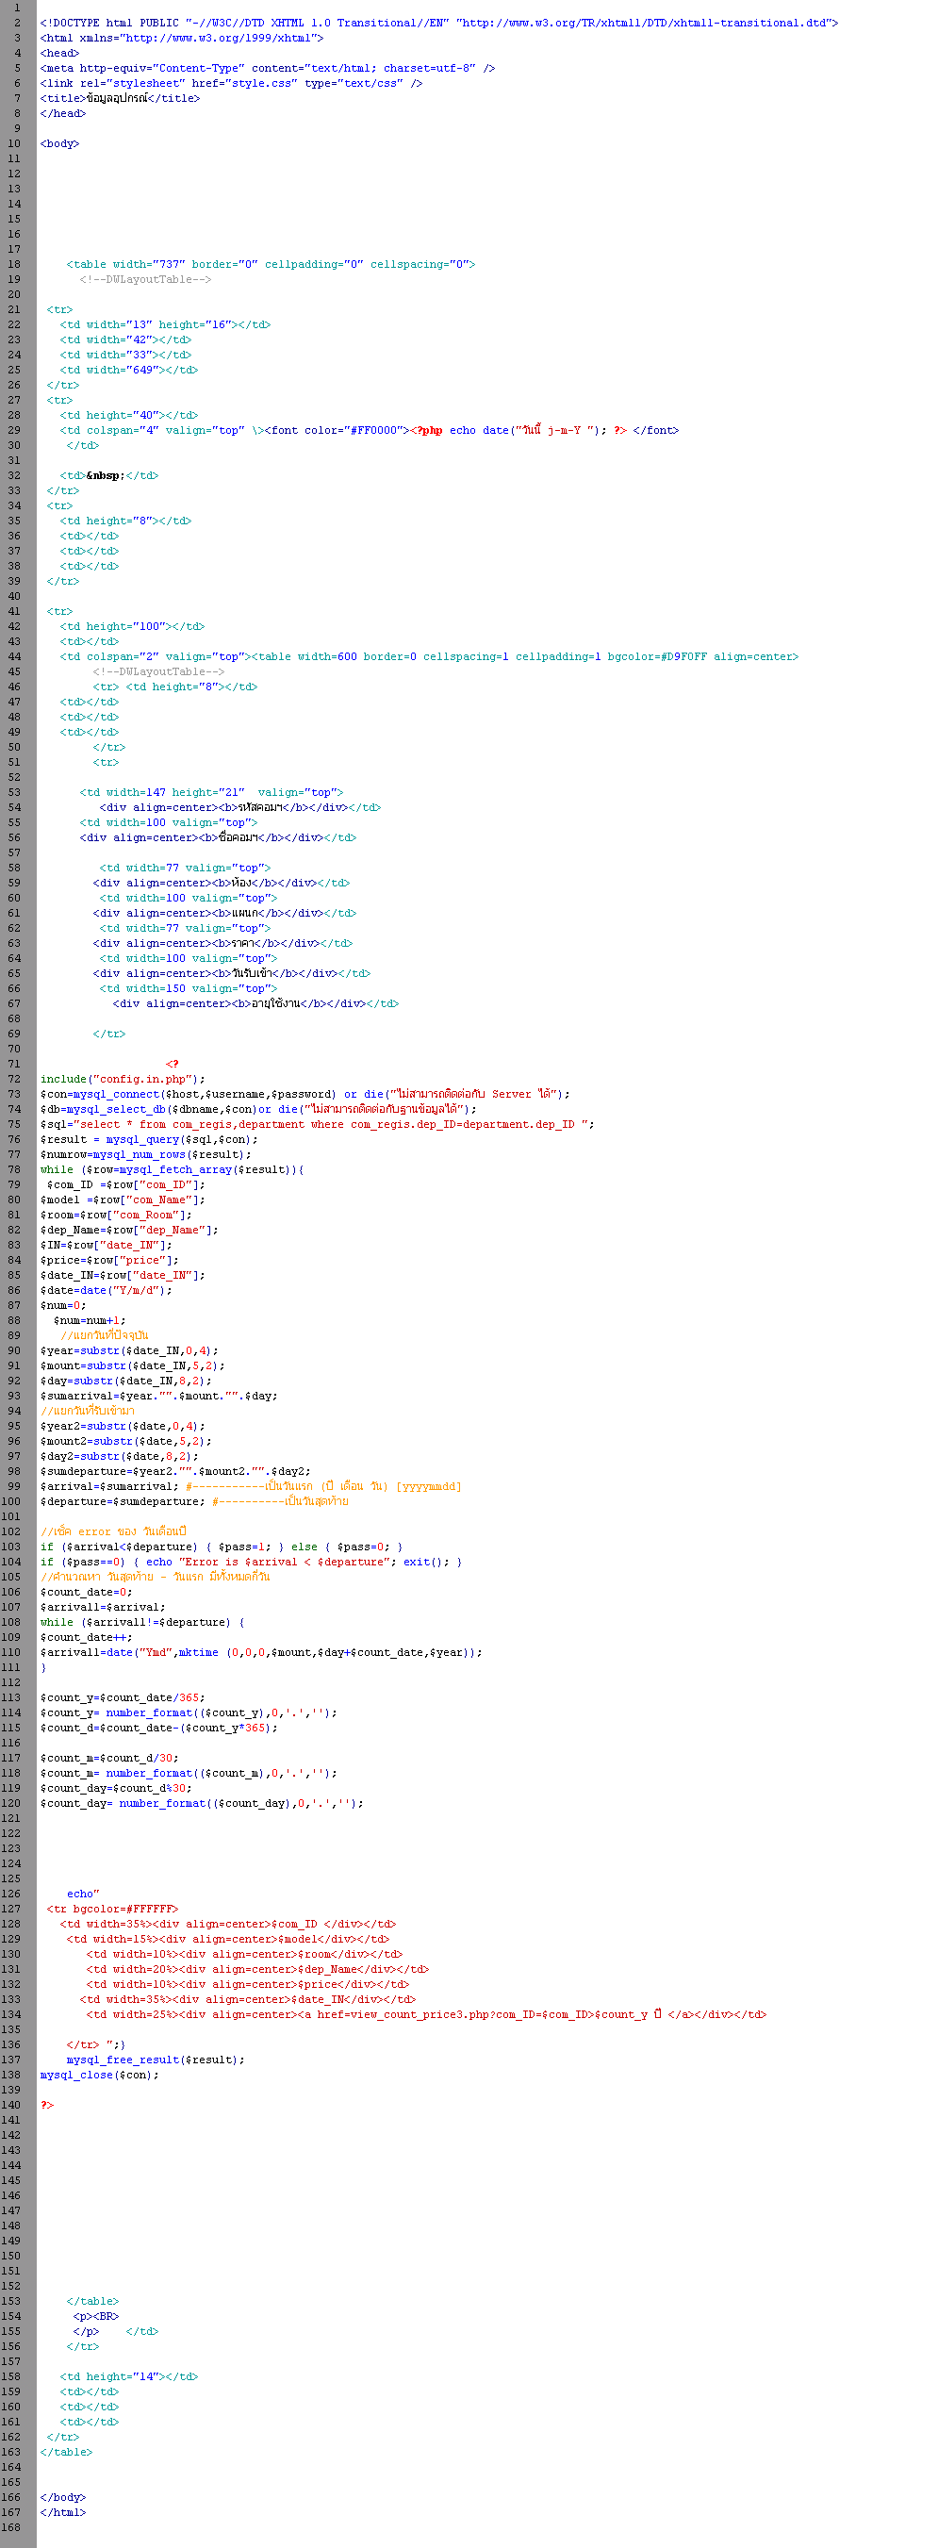938x2548 pixels.
Task: Click the <td>&nbsp;</td> line
Action: (x=108, y=476)
